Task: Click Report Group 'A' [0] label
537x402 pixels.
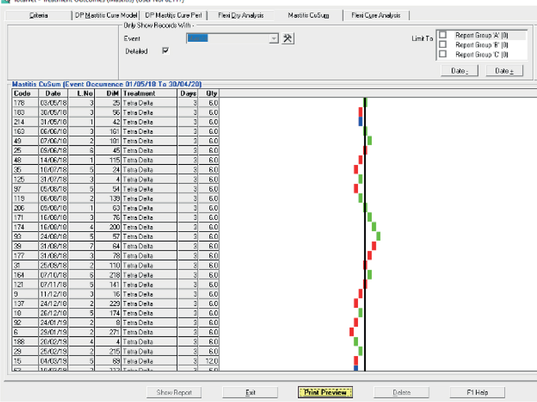Action: [481, 35]
